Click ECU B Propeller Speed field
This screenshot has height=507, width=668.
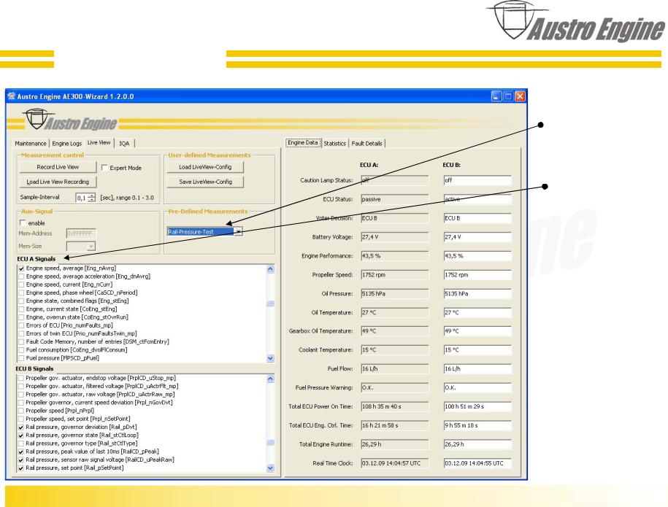(x=477, y=274)
